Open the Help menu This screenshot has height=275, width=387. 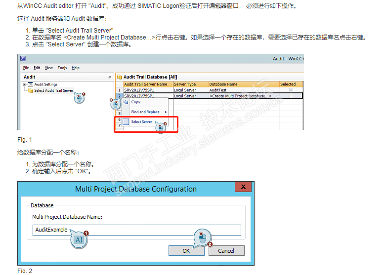(76, 68)
